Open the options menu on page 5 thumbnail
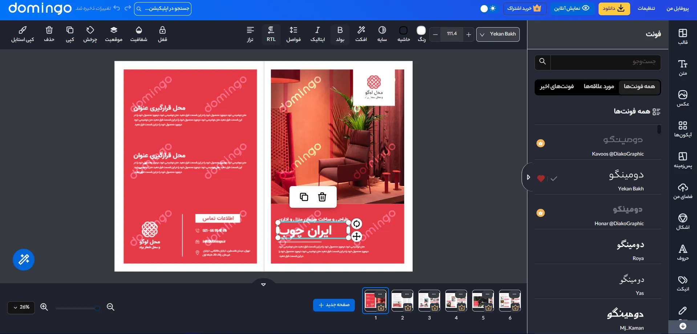 (x=487, y=294)
